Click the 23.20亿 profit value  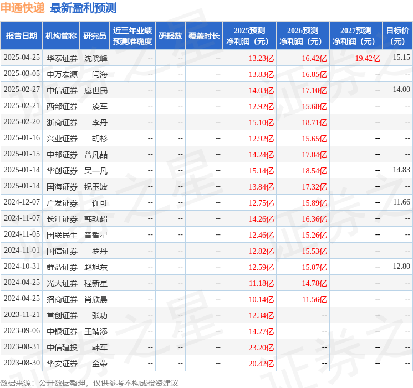(x=261, y=348)
